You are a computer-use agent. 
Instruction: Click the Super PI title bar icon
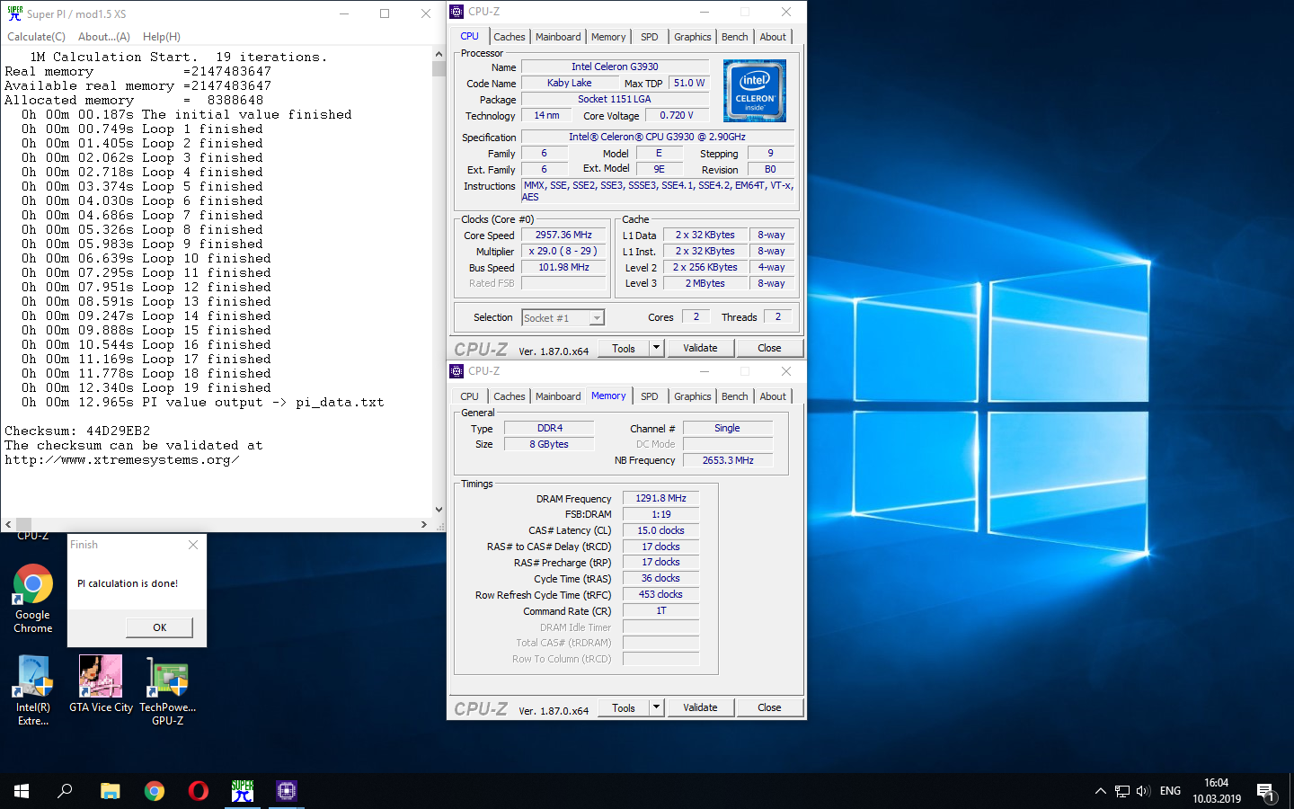click(15, 13)
